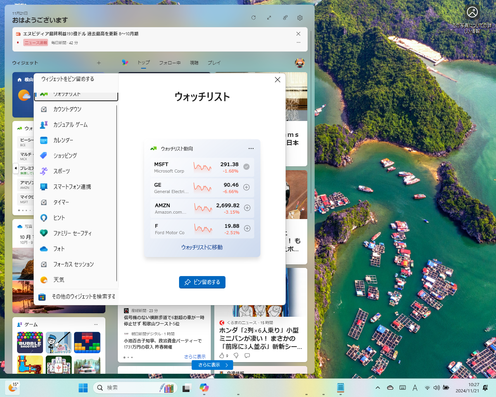Image resolution: width=496 pixels, height=397 pixels.
Task: Add AMZN stock to the watchlist
Action: 247,208
